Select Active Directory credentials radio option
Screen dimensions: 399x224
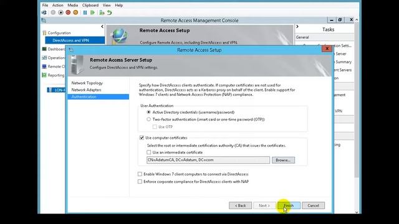[x=148, y=112]
